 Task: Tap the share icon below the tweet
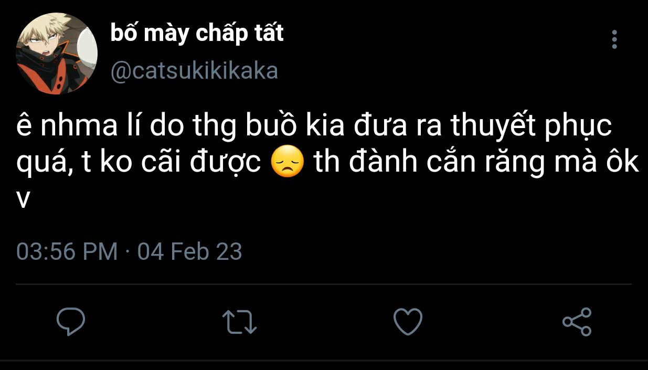577,321
